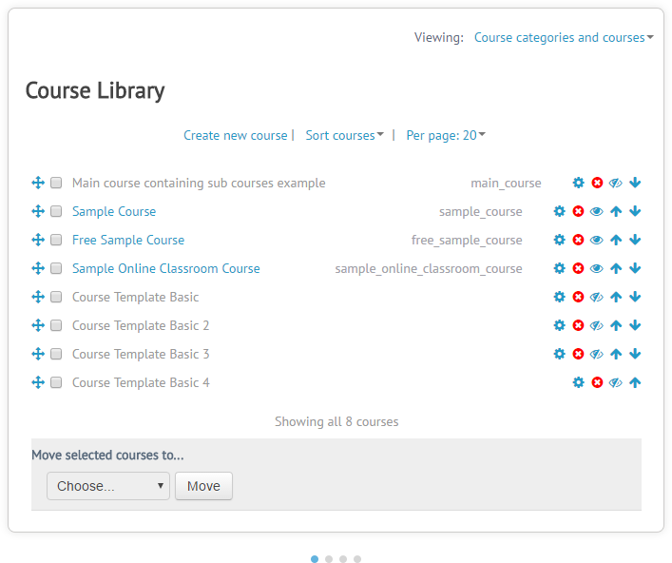
Task: Click drag handle of Sample Course row
Action: pyautogui.click(x=38, y=211)
